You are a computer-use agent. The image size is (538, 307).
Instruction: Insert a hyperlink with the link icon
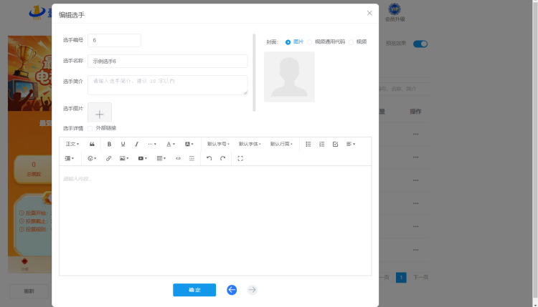coord(108,158)
